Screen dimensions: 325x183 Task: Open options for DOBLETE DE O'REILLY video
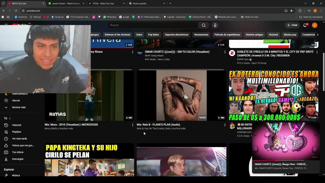coord(317,52)
